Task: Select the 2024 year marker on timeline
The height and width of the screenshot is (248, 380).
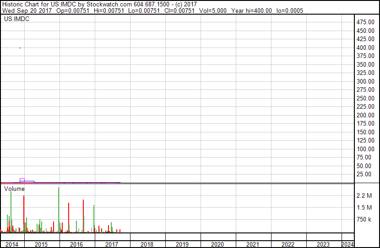Action: [x=347, y=244]
